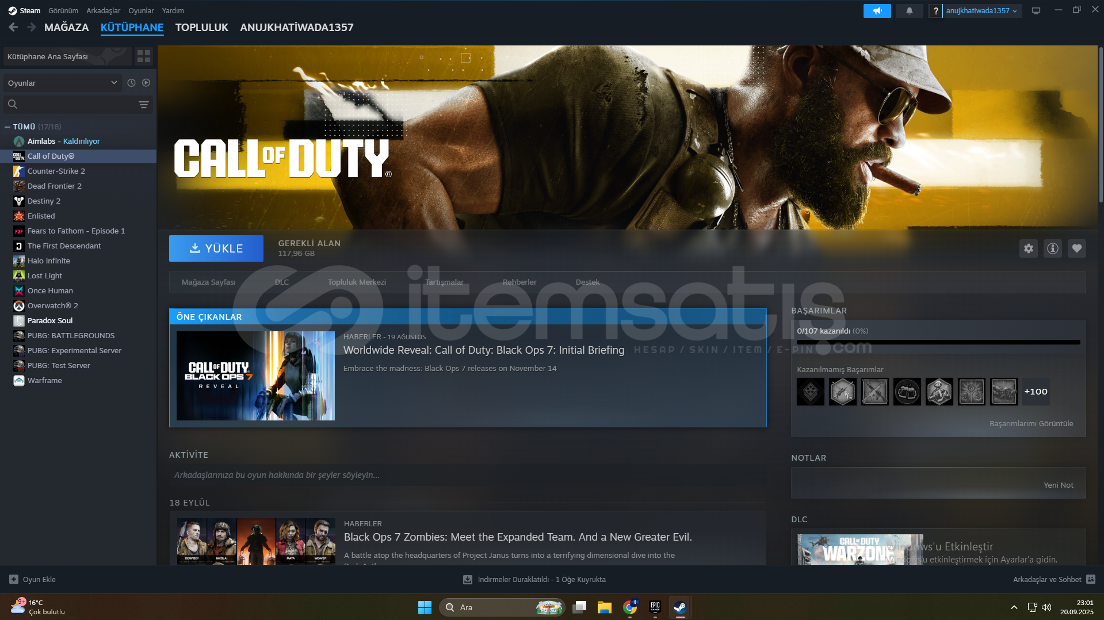Click achievements progress bar

pos(938,342)
